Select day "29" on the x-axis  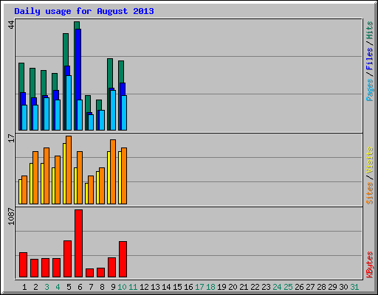click(x=332, y=287)
